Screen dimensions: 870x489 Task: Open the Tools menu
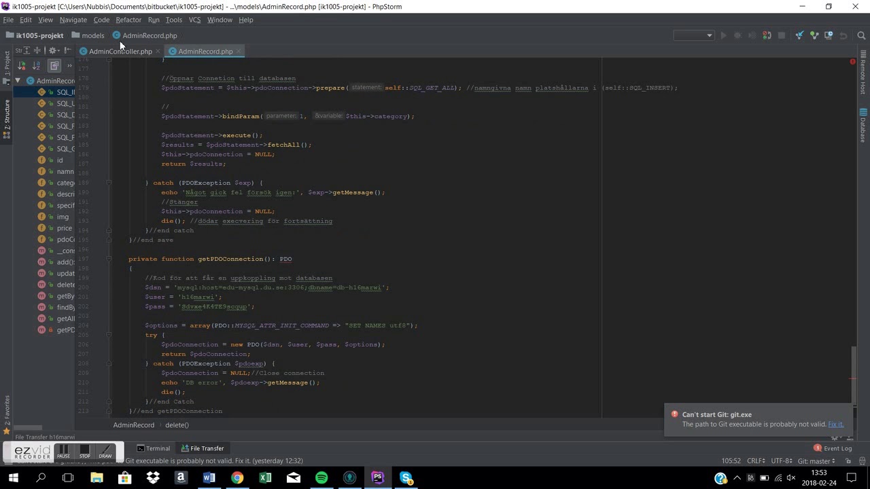coord(174,20)
